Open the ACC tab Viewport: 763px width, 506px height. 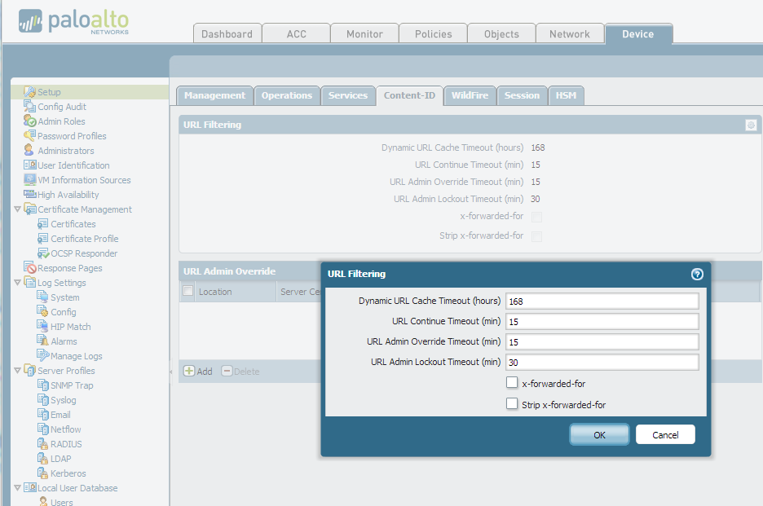[x=297, y=33]
